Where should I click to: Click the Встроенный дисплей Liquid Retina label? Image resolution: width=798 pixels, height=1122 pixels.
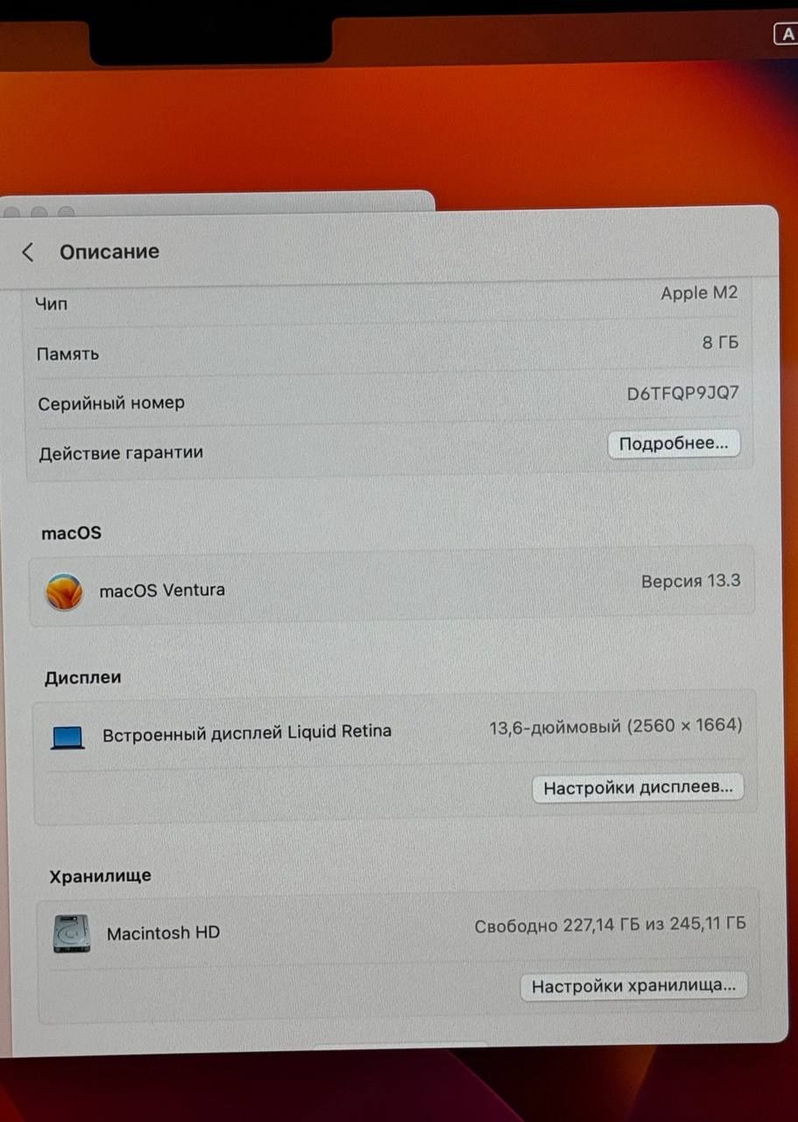click(x=247, y=733)
